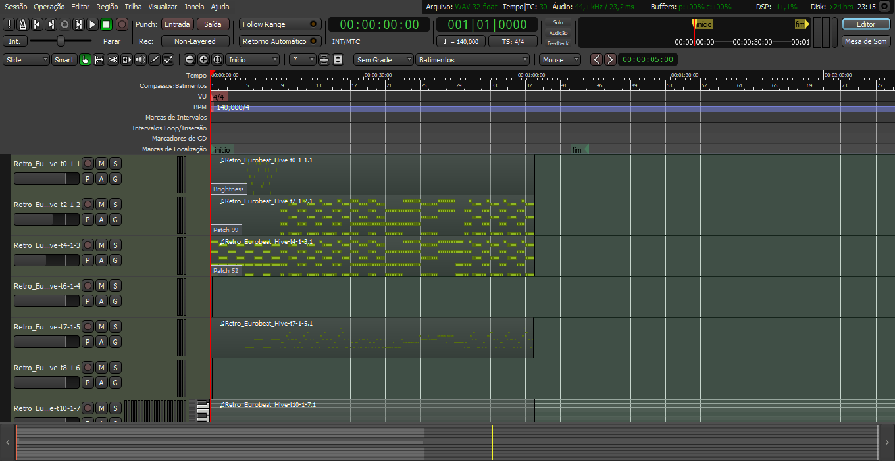Screen dimensions: 895x461
Task: Click the shuttle speed slider
Action: [x=61, y=41]
